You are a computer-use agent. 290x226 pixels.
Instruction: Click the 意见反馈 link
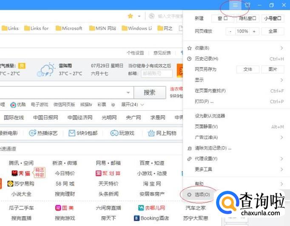[162, 53]
